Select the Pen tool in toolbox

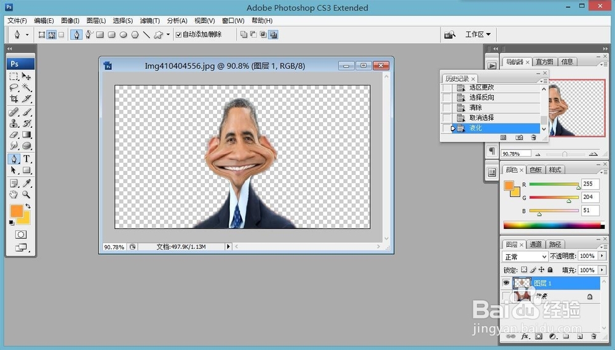(x=14, y=158)
